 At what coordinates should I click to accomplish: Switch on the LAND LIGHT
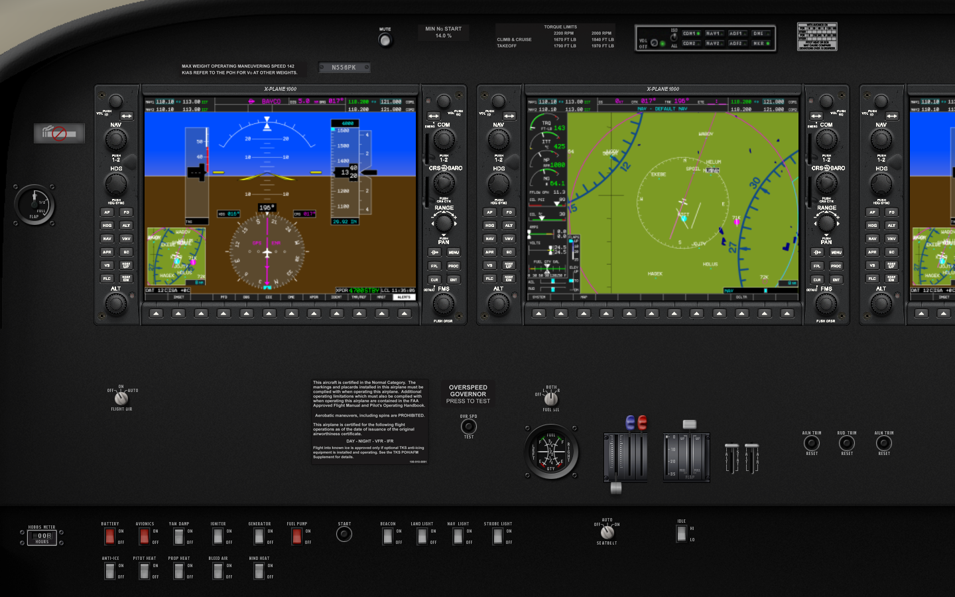point(422,536)
